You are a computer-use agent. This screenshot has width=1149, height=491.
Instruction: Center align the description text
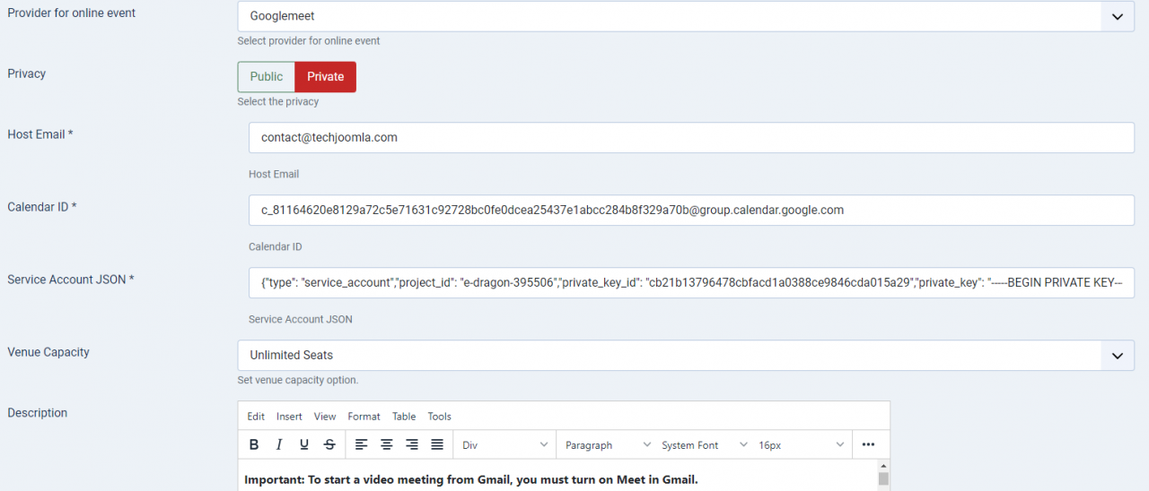[x=386, y=444]
